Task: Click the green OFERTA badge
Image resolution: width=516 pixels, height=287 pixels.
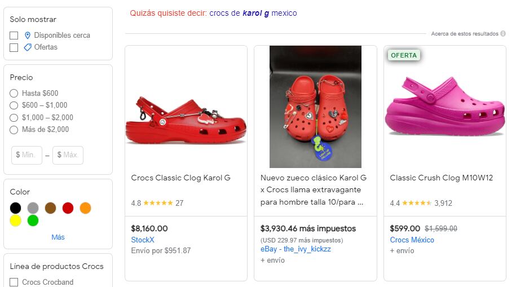Action: (x=404, y=55)
